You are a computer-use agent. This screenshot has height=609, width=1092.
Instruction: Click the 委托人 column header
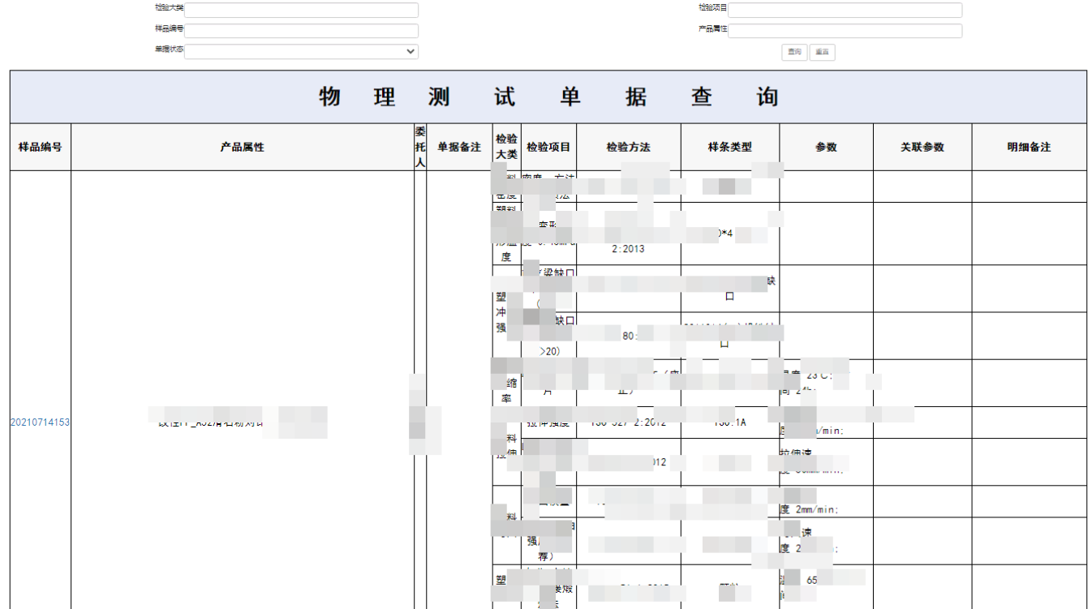tap(419, 147)
